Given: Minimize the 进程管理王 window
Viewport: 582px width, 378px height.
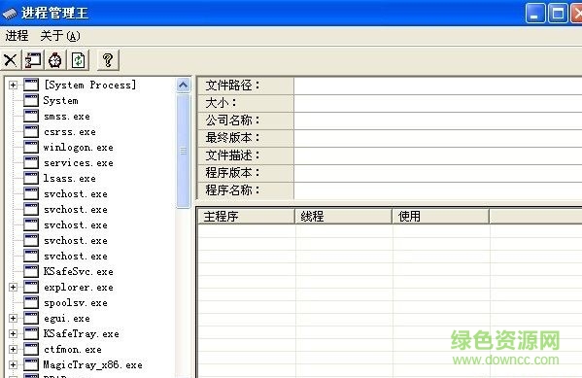Looking at the screenshot, I should (x=535, y=14).
